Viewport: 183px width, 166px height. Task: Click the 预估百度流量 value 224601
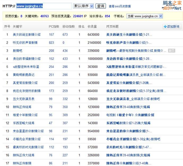click(78, 16)
